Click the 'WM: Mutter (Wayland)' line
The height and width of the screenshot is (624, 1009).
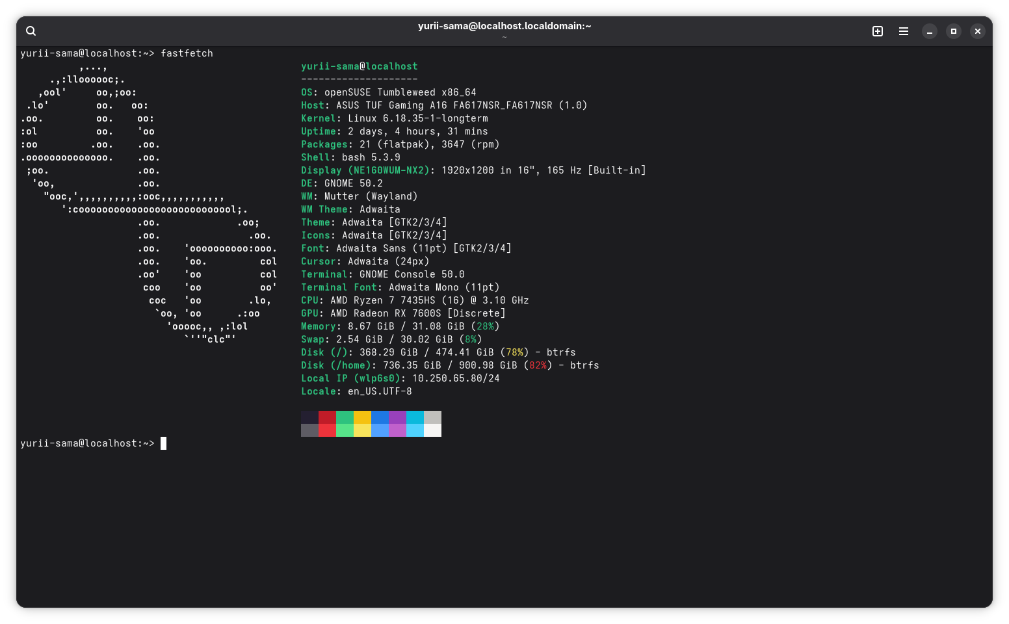(360, 196)
